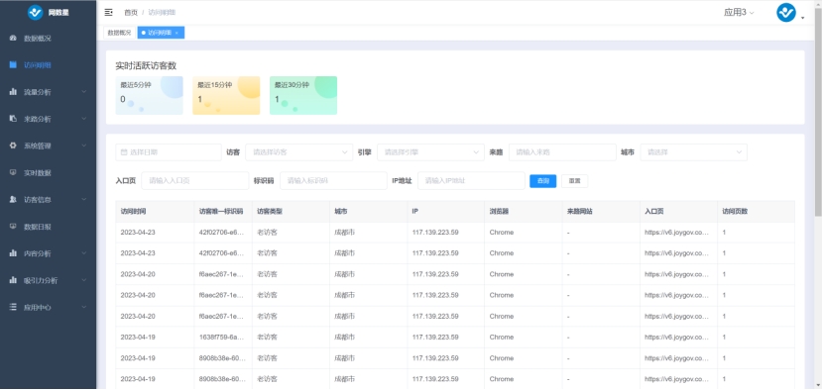This screenshot has height=390, width=823.
Task: Expand the 内容分析 submenu chevron
Action: [84, 253]
